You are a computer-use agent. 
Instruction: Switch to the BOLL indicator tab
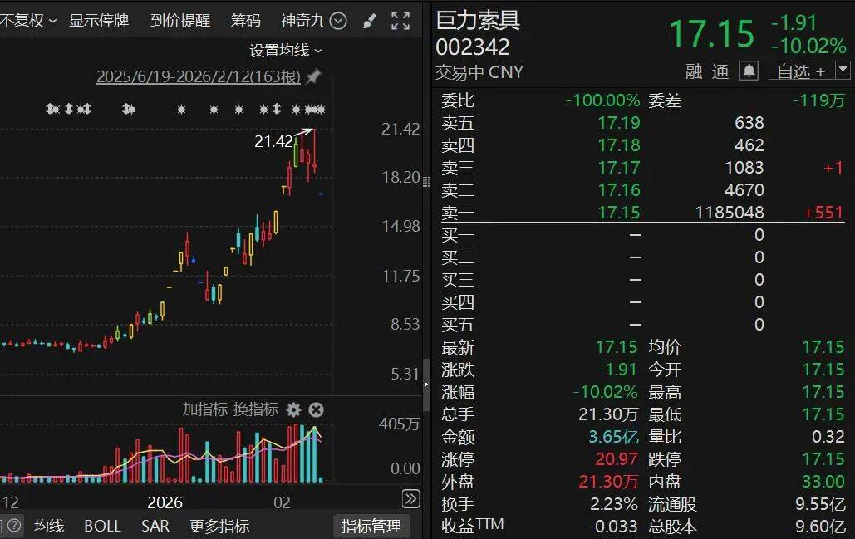pos(101,526)
